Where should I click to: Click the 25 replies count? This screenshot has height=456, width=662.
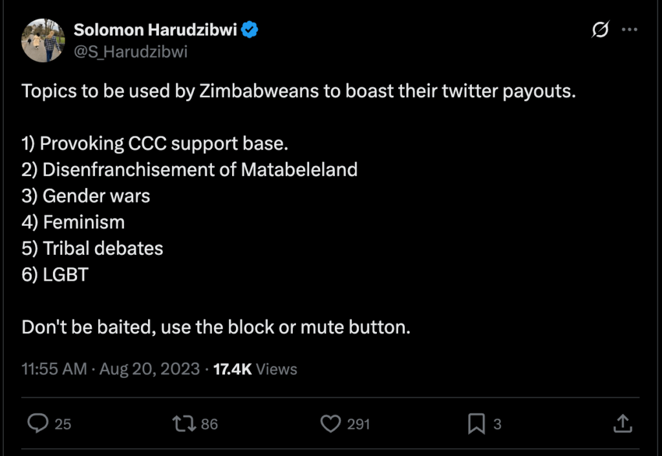tap(63, 424)
